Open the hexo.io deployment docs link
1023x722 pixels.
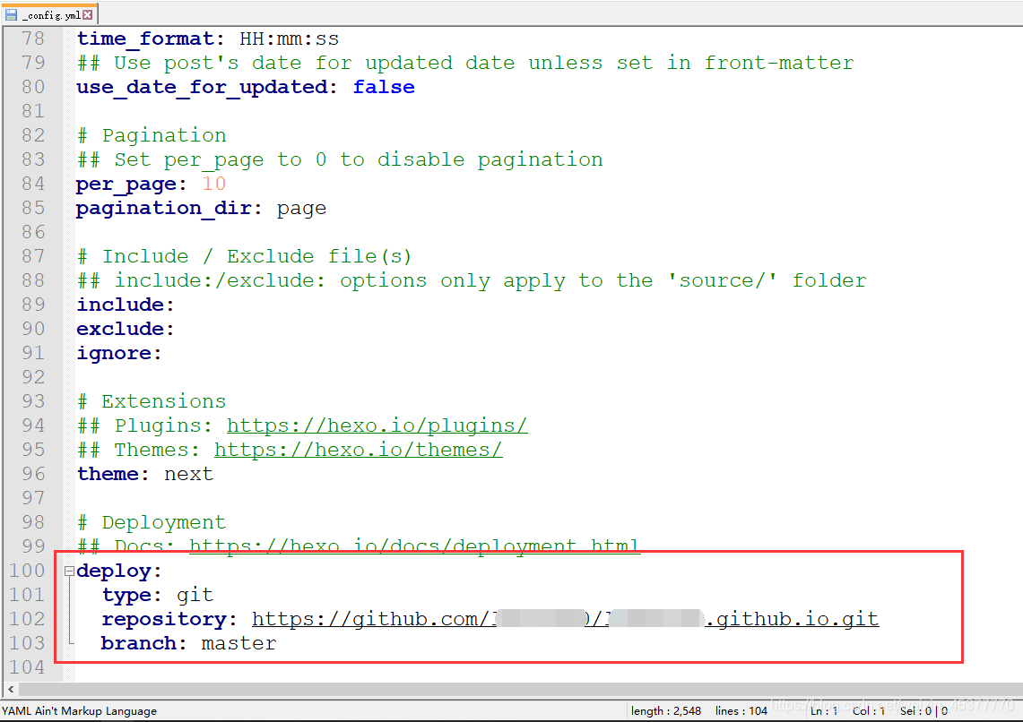pyautogui.click(x=415, y=546)
